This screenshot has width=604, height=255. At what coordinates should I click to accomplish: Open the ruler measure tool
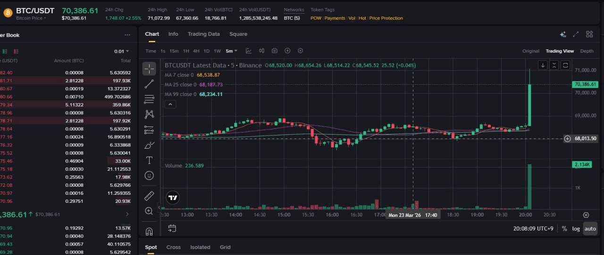[149, 196]
